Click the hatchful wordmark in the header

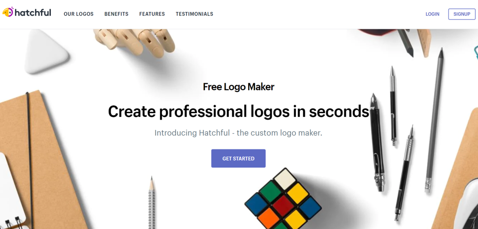(x=33, y=13)
